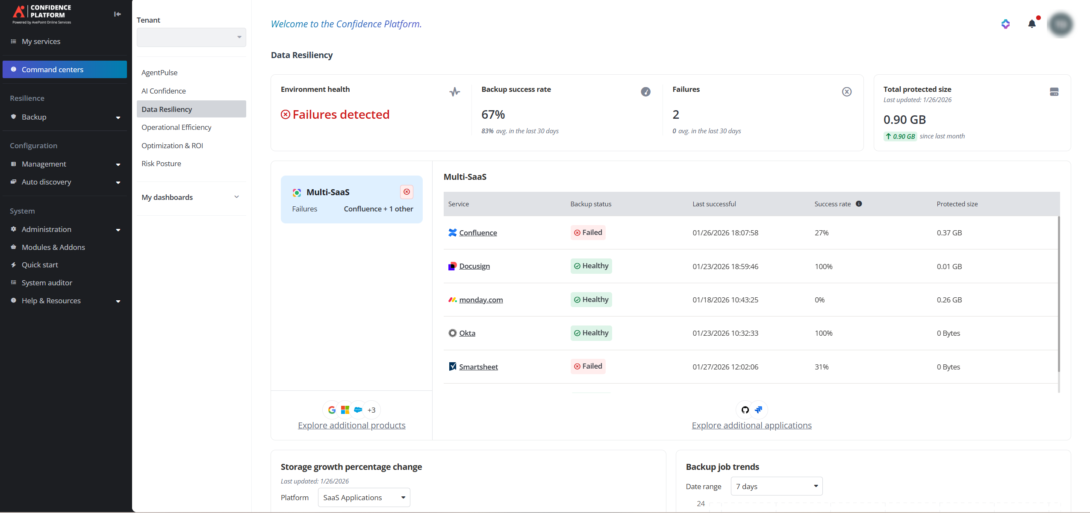The image size is (1090, 513).
Task: Click the 0.90 GB growth badge
Action: click(900, 137)
